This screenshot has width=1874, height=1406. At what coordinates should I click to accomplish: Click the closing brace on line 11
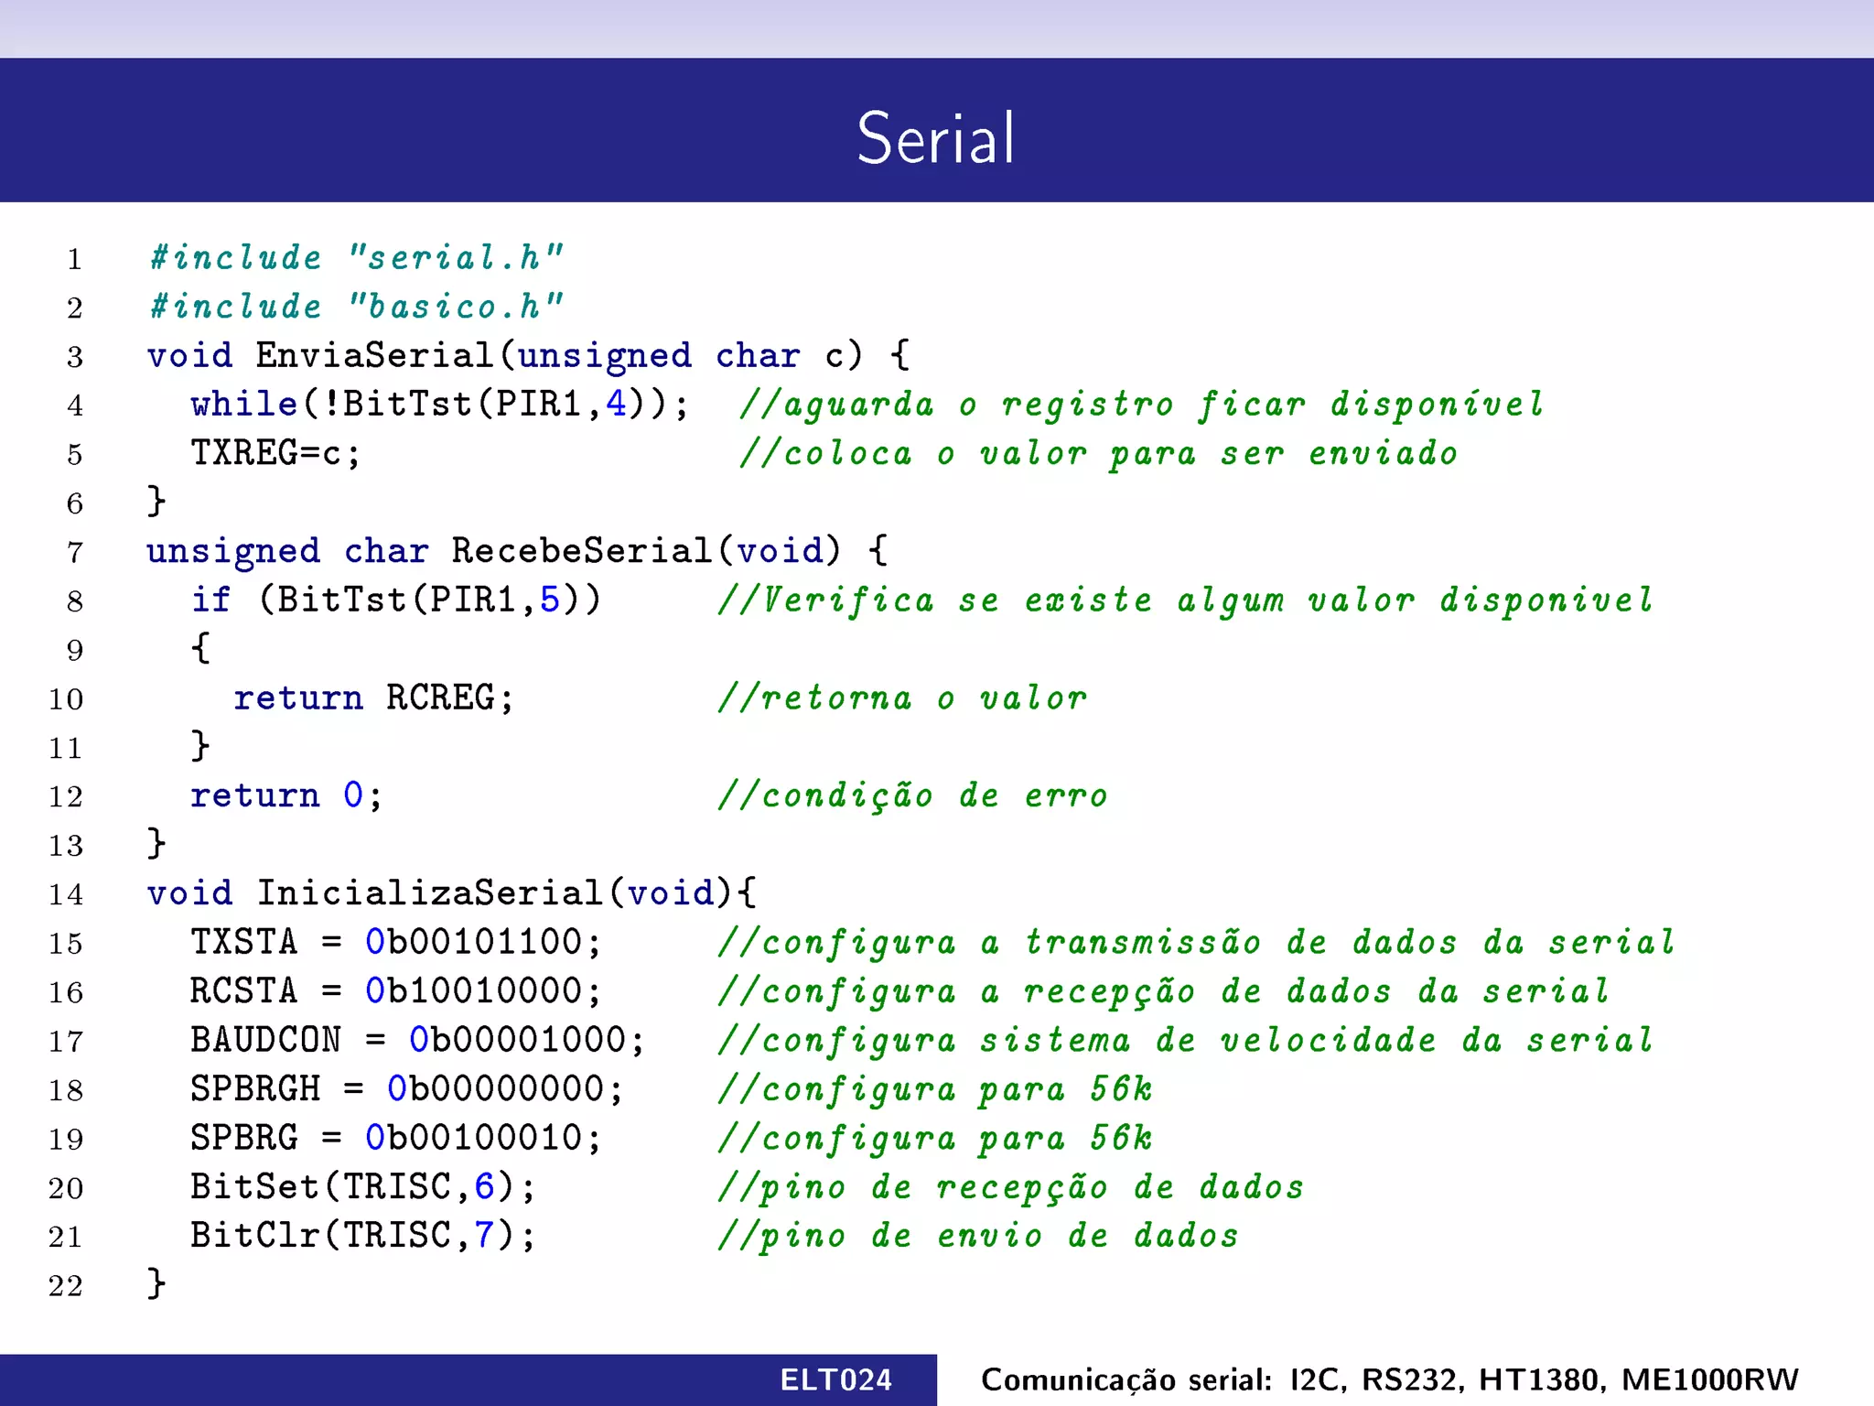tap(200, 745)
